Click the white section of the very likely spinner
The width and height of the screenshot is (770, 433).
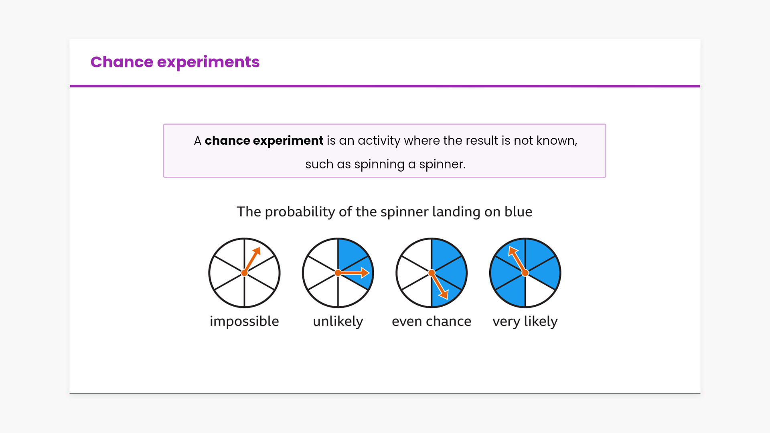click(537, 293)
